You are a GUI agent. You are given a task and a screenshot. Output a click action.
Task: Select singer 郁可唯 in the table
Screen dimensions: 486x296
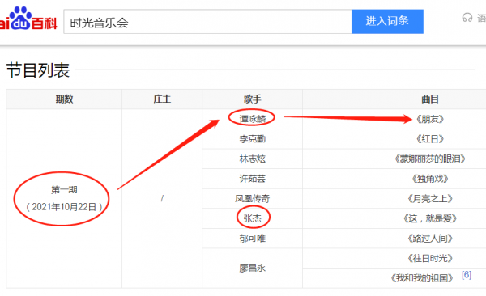252,239
